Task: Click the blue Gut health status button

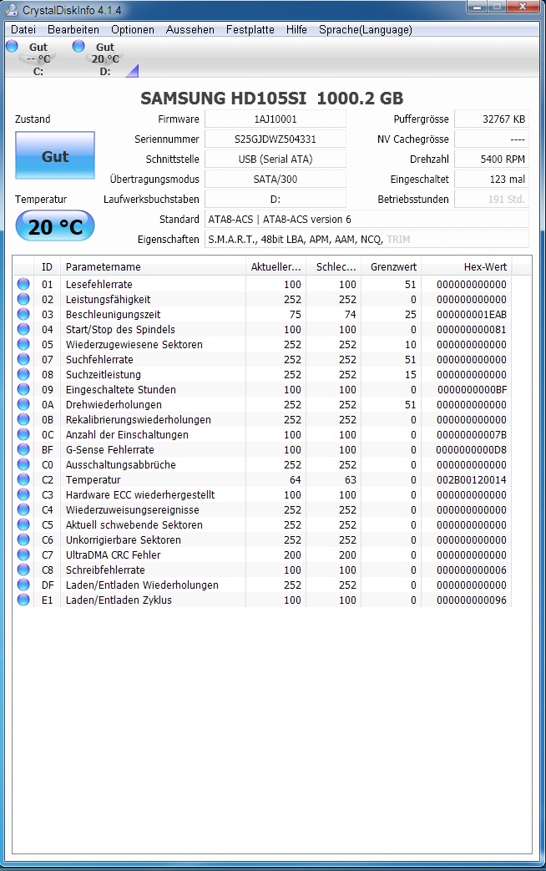Action: (x=55, y=155)
